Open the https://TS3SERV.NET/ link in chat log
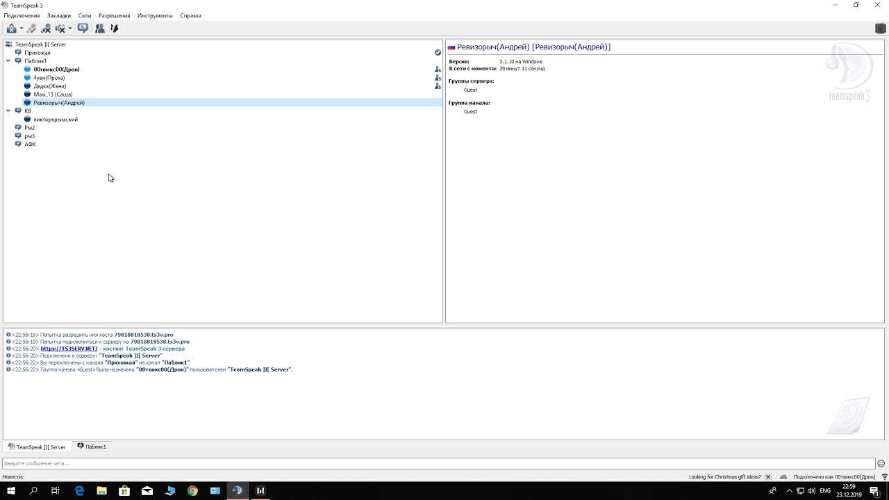 [x=69, y=349]
